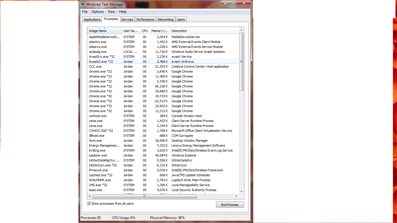Select chrome.exe using 62,512 K memory
This screenshot has height=223, width=397.
click(x=163, y=101)
